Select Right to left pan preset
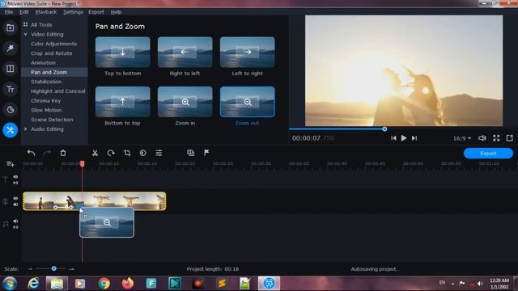The image size is (518, 291). [x=185, y=52]
